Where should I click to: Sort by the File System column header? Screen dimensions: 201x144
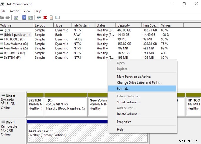pos(81,25)
